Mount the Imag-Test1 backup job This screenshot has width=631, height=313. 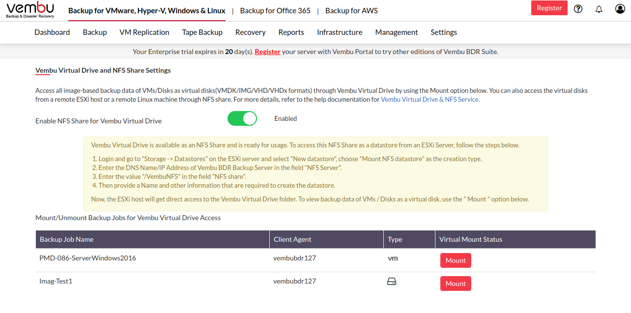click(456, 284)
